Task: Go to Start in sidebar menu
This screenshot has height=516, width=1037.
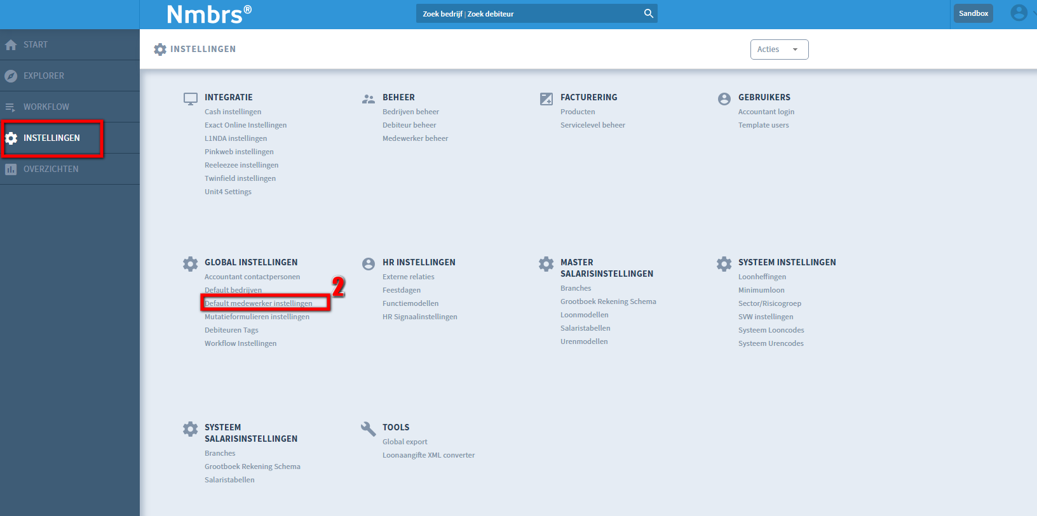Action: pos(36,44)
